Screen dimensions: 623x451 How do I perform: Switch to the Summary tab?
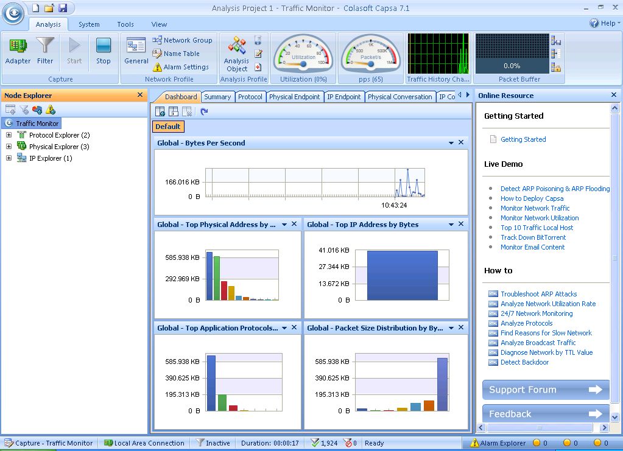pos(217,97)
